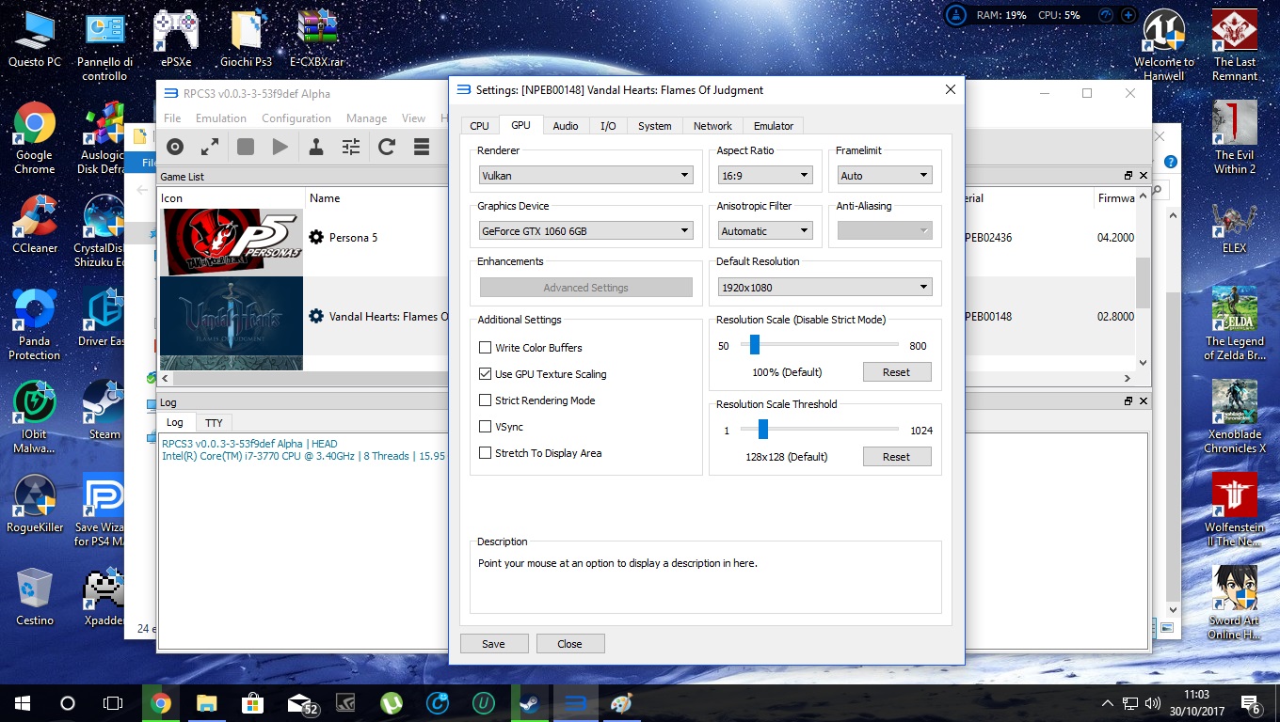Open the Graphics Device dropdown

tap(586, 231)
